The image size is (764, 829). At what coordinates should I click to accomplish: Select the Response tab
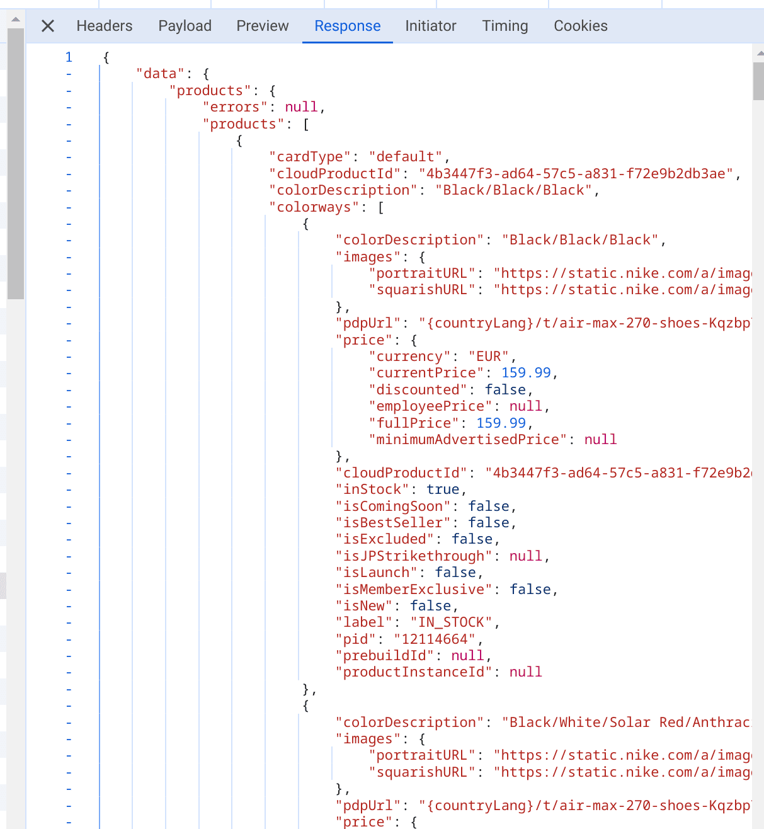347,26
